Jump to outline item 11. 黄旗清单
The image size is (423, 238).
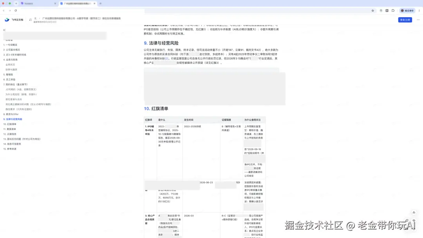coord(10,129)
